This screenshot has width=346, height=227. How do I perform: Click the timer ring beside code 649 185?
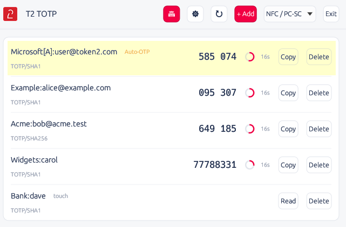click(x=250, y=129)
